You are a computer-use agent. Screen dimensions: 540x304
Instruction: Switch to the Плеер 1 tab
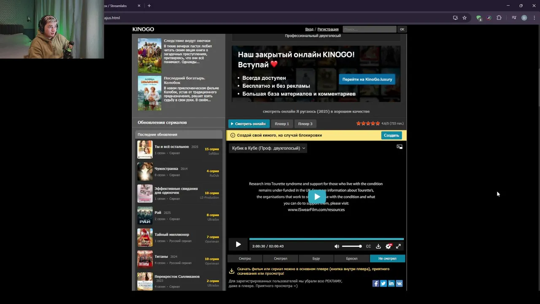pos(282,124)
